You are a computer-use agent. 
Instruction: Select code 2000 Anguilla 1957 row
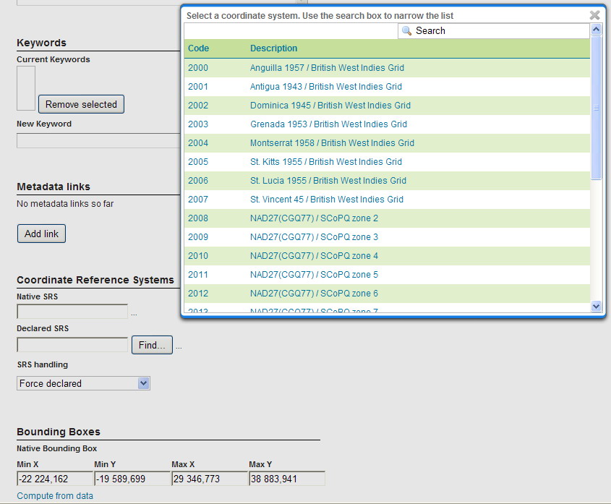(387, 68)
